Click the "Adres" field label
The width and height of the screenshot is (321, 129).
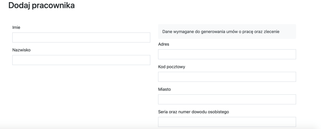(x=164, y=44)
